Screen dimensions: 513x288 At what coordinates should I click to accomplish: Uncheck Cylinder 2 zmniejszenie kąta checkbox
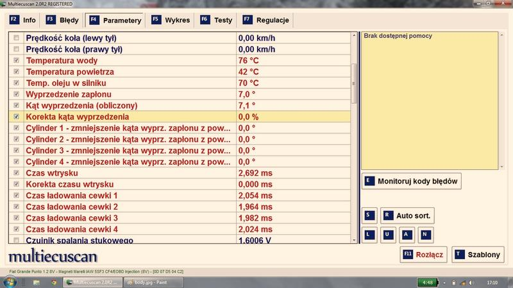(x=17, y=139)
